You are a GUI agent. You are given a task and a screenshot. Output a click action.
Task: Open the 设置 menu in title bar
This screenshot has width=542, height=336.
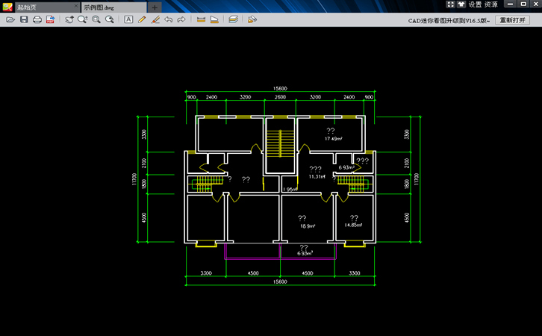(475, 4)
